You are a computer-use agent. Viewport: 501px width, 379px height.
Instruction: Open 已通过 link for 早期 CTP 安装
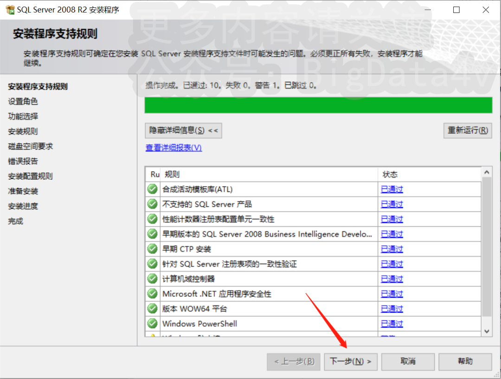pyautogui.click(x=392, y=249)
